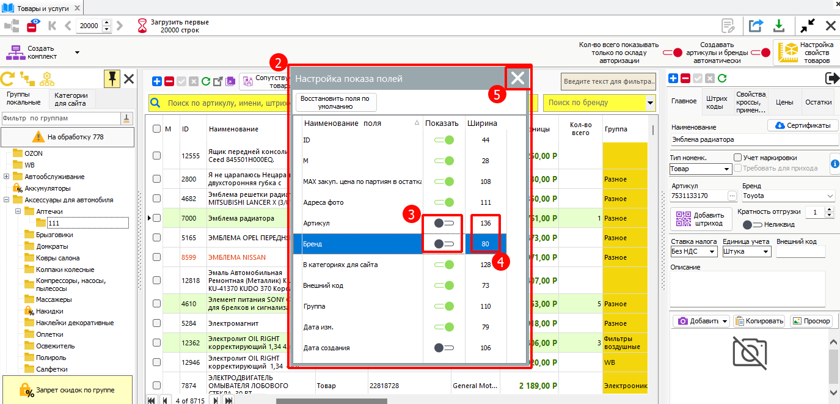Viewport: 840px width, 404px height.
Task: Open Создать комплект dropdown arrow
Action: [77, 53]
